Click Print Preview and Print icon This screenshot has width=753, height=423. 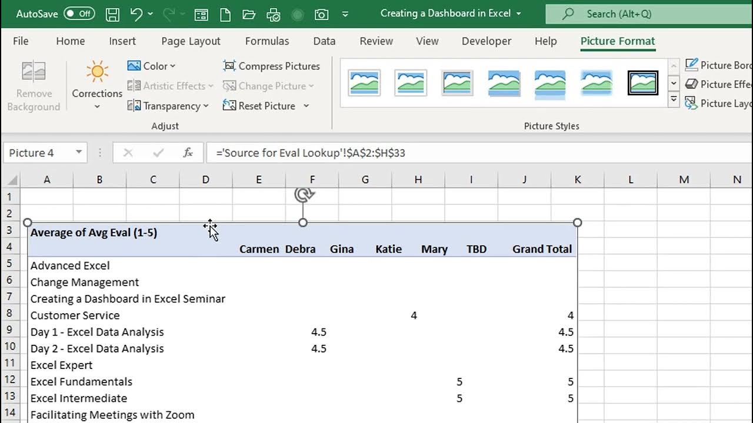click(x=273, y=14)
